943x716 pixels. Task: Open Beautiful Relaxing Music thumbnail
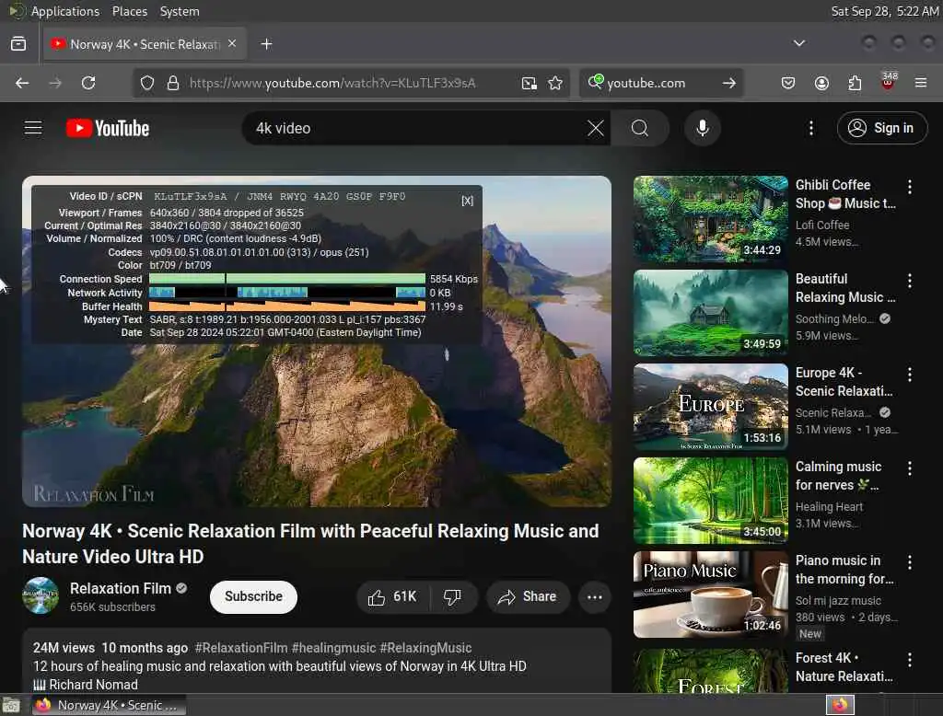click(710, 313)
